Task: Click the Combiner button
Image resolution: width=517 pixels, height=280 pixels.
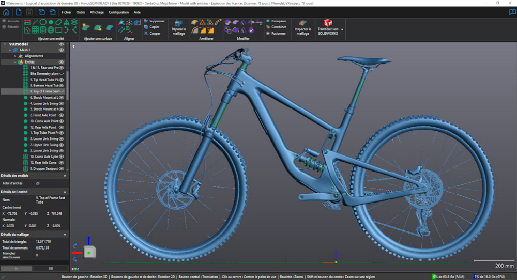Action: coord(276,27)
